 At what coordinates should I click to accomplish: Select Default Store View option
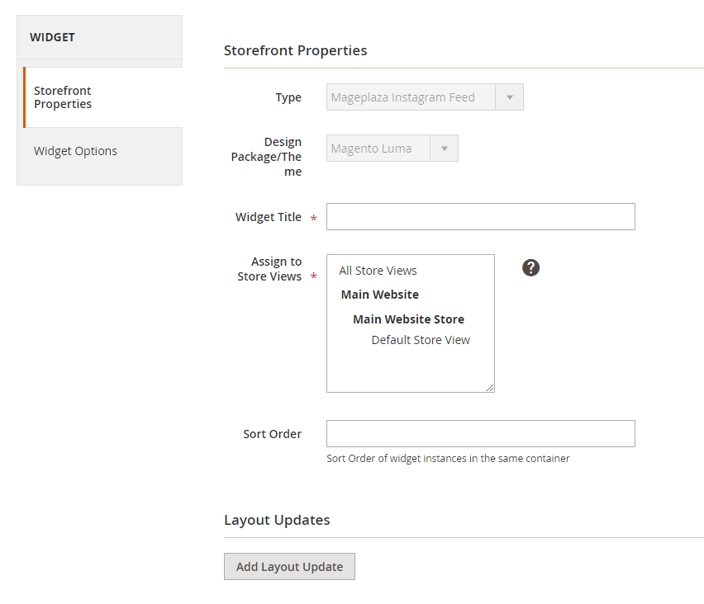(x=421, y=340)
